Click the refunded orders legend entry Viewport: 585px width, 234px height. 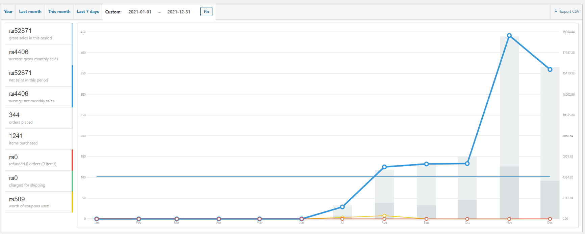(x=39, y=160)
